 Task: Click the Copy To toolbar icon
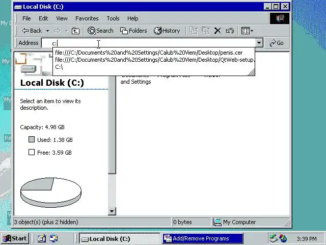point(206,31)
